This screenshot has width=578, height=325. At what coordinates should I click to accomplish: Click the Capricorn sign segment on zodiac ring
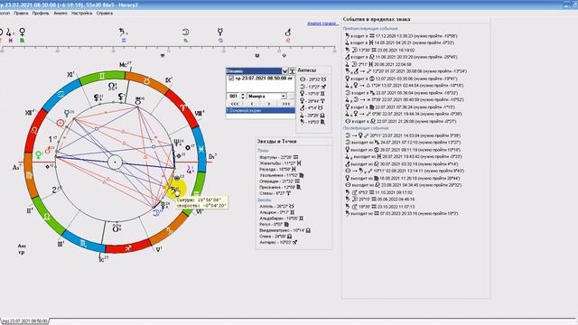[x=169, y=230]
